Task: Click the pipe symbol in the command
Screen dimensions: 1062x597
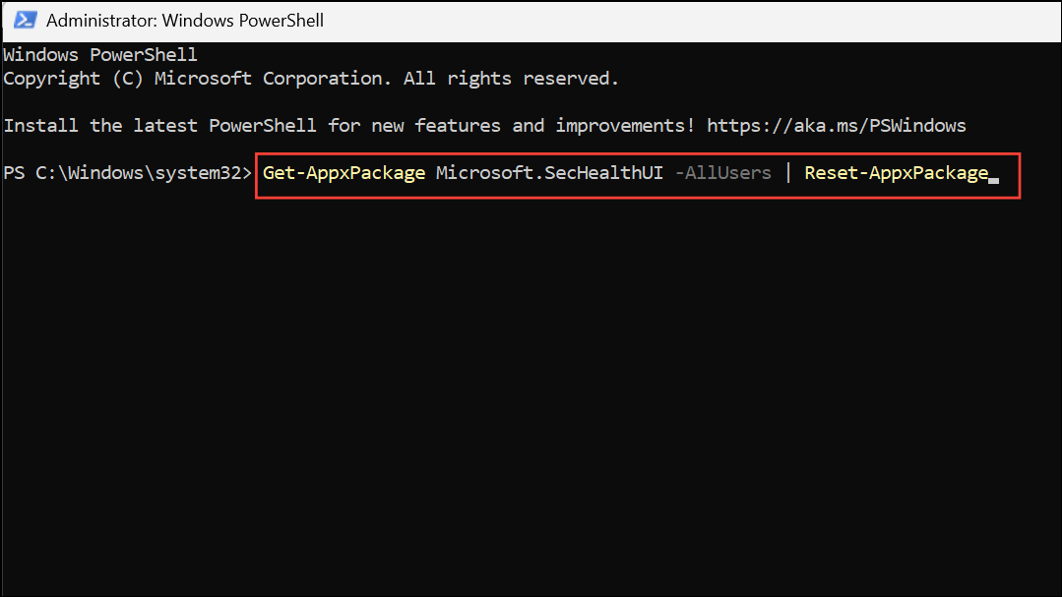Action: tap(787, 173)
